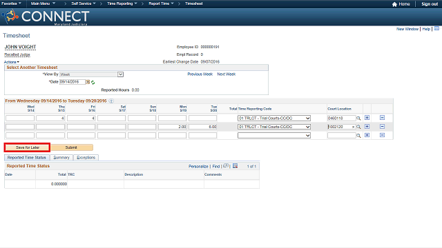Look up court location for 0460118 row
Viewport: 442px width, 248px height.
(358, 118)
